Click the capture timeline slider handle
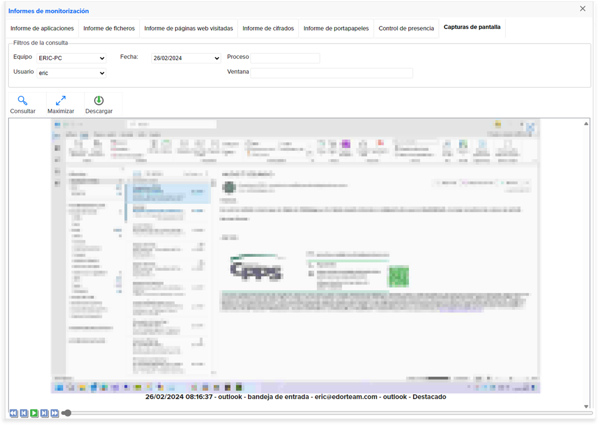The image size is (598, 425). 67,413
